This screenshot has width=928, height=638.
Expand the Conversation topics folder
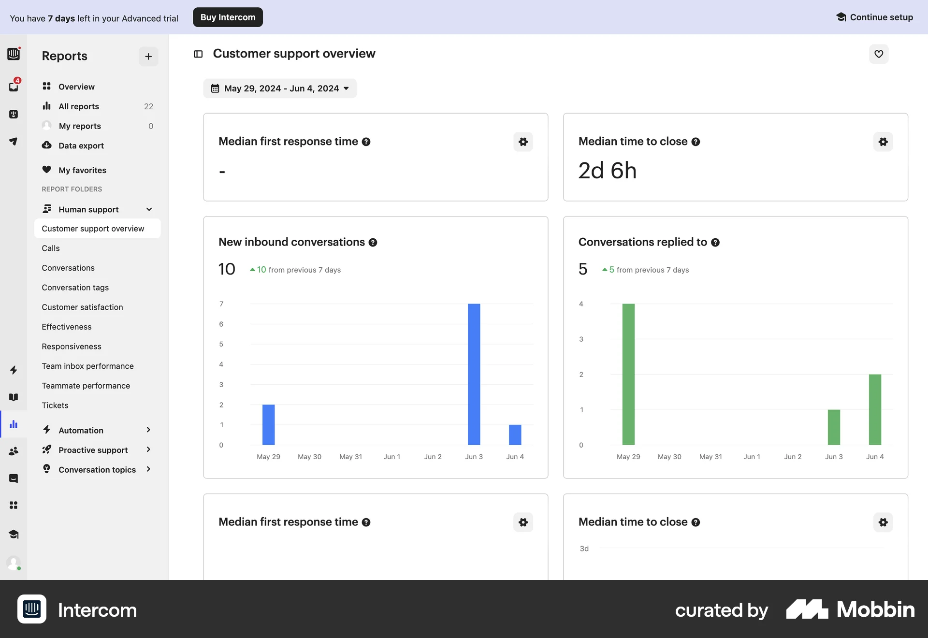[x=149, y=469]
